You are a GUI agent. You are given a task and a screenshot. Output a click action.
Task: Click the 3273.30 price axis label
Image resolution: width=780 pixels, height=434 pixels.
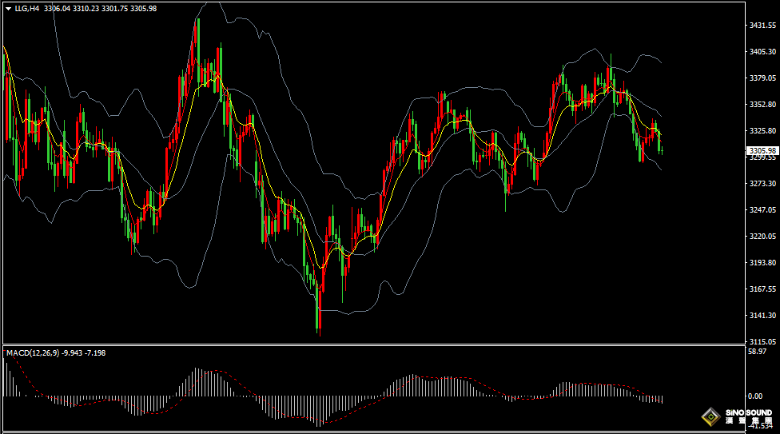click(762, 184)
